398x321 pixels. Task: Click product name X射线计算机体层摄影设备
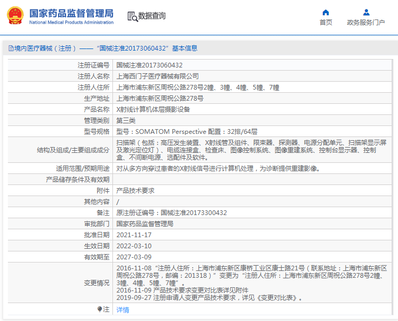[x=153, y=109]
